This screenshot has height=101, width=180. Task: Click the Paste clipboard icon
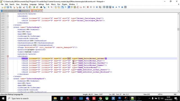[30, 7]
